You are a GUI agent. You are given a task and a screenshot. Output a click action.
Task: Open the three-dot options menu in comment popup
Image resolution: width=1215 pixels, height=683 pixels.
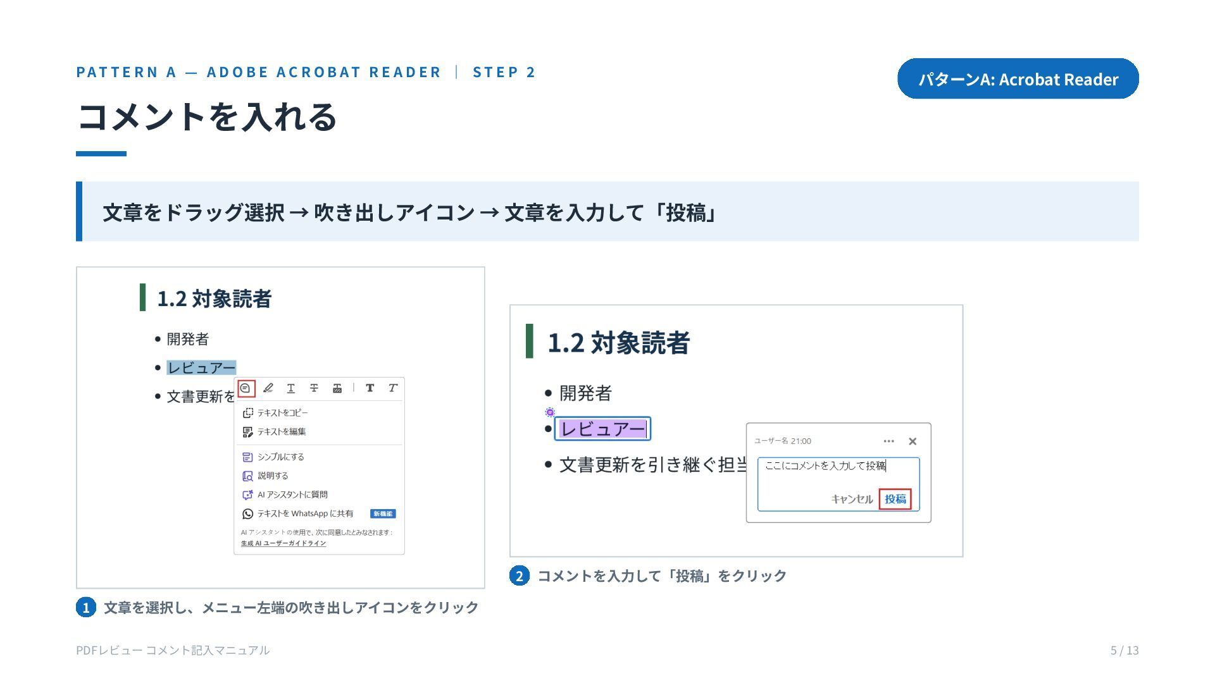tap(888, 441)
